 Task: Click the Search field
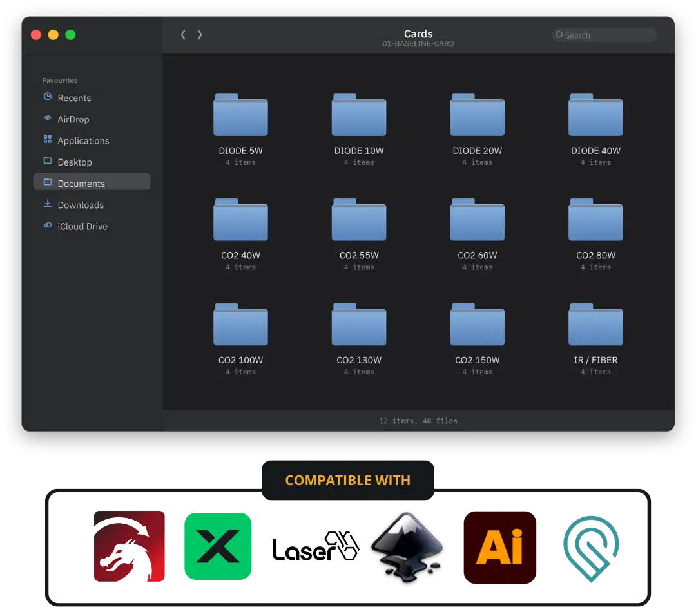[604, 35]
